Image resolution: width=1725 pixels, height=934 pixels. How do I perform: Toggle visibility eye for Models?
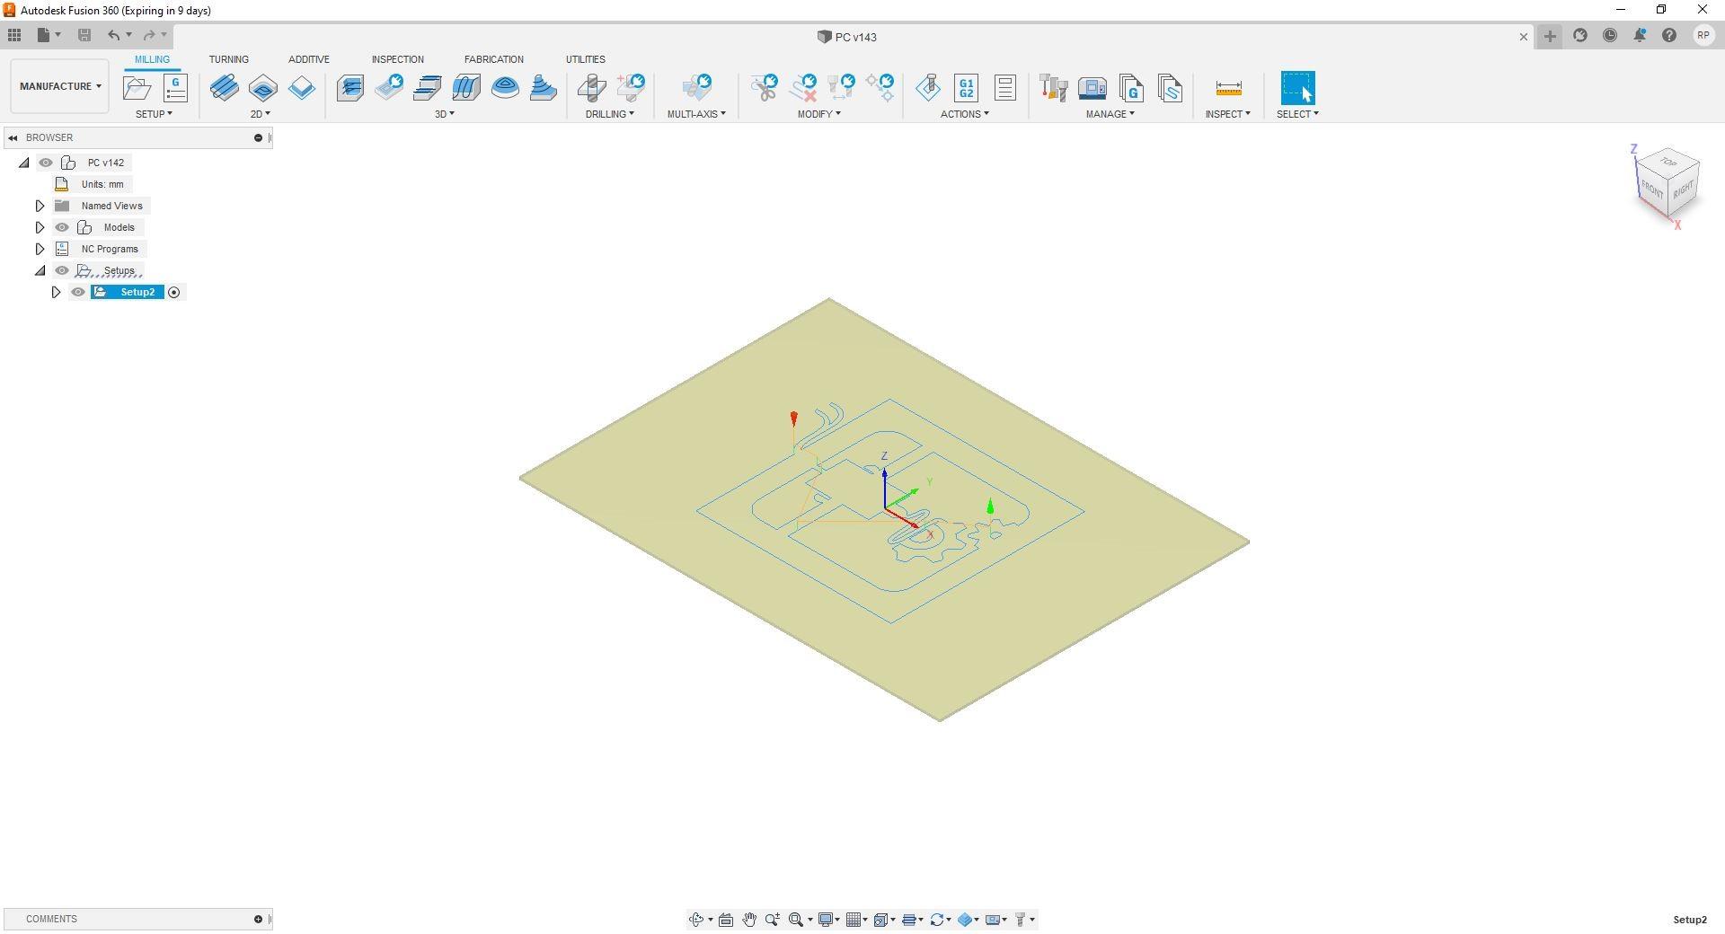(62, 227)
